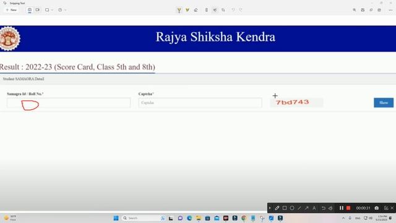Click the Undo arrow in Snipping Tool toolbar
Screen dimensions: 396x223
233,10
